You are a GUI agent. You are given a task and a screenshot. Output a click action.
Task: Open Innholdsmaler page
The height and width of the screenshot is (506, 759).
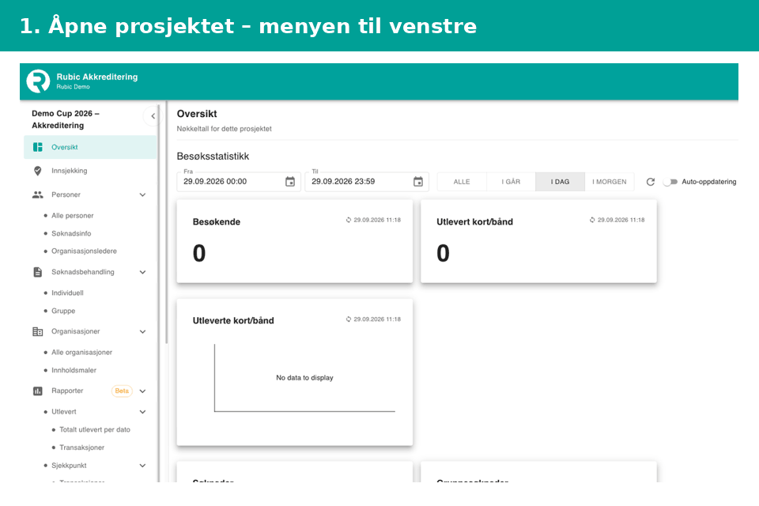(x=74, y=371)
